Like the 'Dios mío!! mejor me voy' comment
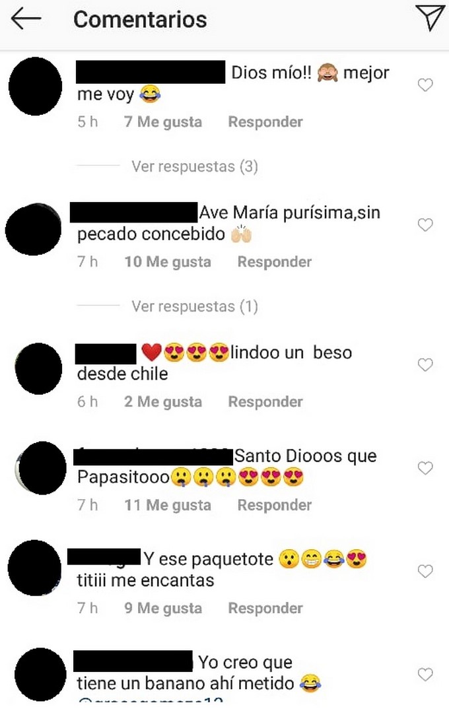 (x=425, y=84)
